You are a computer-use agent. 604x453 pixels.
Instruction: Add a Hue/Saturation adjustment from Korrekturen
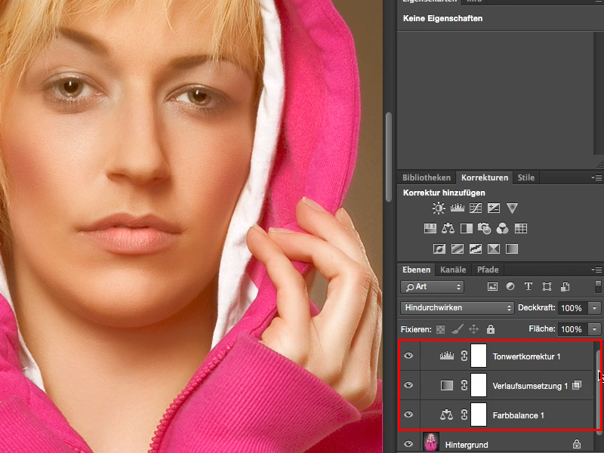[430, 229]
